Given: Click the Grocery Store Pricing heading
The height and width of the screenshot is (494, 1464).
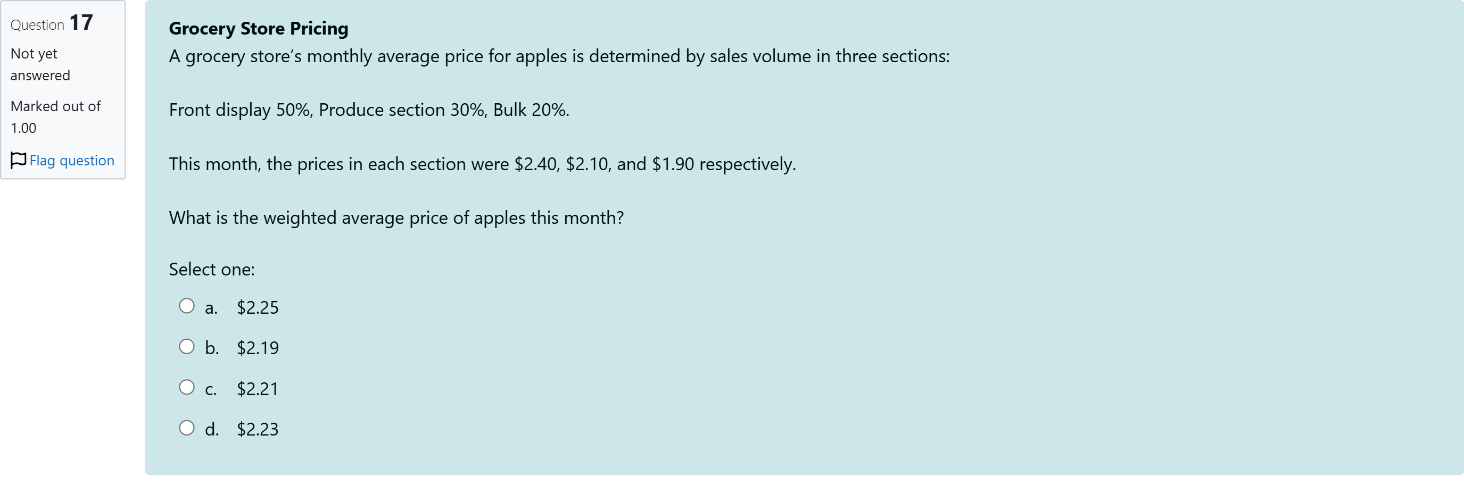Looking at the screenshot, I should [258, 28].
